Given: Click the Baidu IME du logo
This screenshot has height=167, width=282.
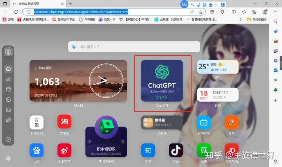Looking at the screenshot, I should pos(184,4).
